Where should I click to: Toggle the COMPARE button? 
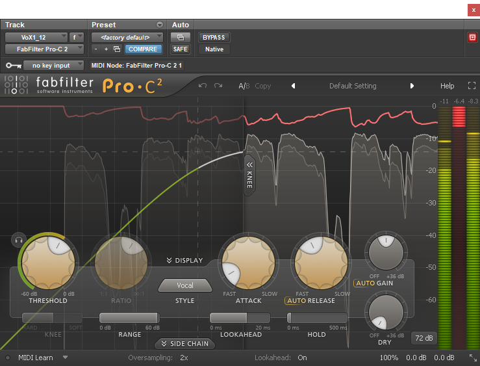143,49
